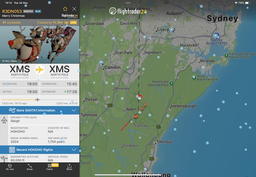Tap the location pin at Liverpool
The width and height of the screenshot is (256, 177).
172,30
